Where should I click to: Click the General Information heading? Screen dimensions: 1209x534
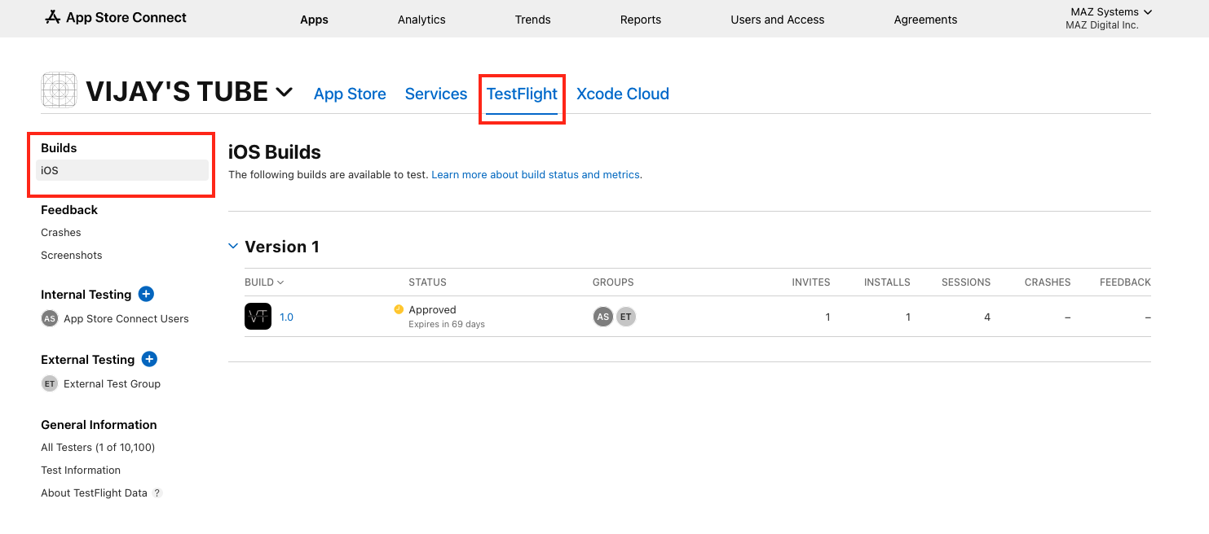click(99, 425)
